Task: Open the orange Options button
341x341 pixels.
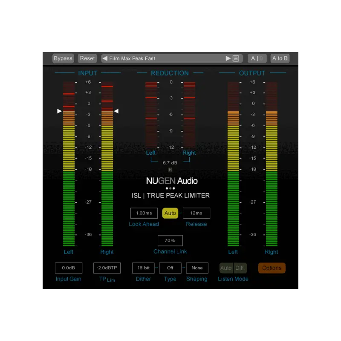Action: pyautogui.click(x=272, y=268)
